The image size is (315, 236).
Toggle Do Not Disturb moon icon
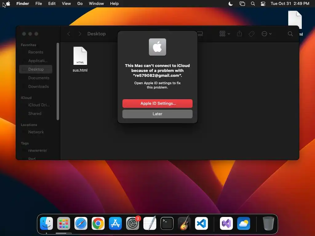tap(231, 4)
